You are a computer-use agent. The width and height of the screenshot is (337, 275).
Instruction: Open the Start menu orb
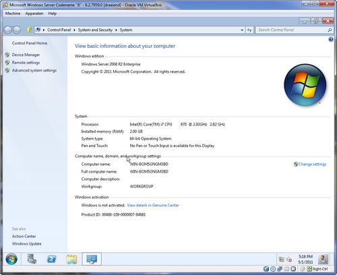(11, 259)
